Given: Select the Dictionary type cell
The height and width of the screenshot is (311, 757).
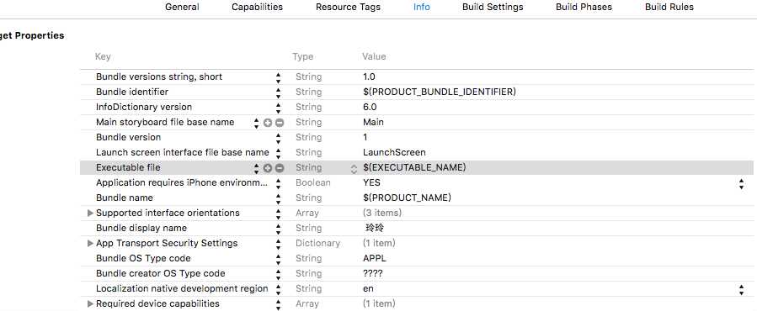Looking at the screenshot, I should pyautogui.click(x=317, y=243).
